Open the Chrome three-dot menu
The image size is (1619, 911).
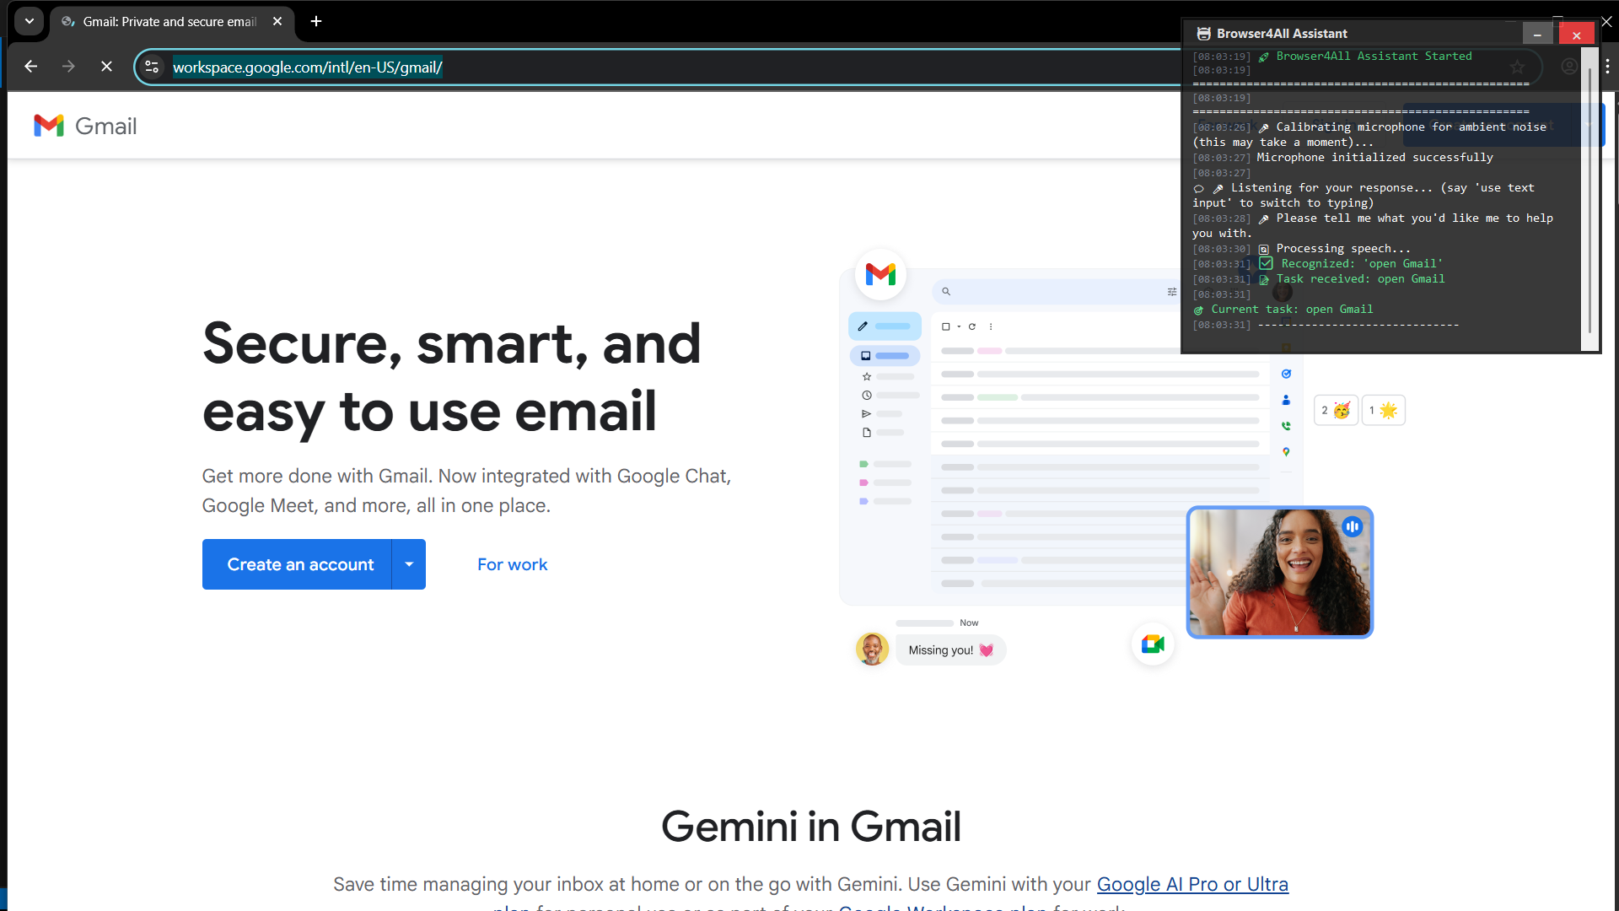coord(1608,67)
